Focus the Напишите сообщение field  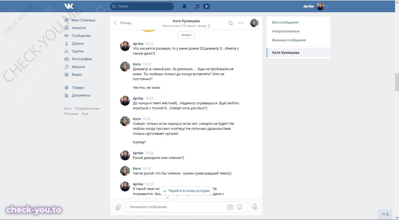pos(186,207)
